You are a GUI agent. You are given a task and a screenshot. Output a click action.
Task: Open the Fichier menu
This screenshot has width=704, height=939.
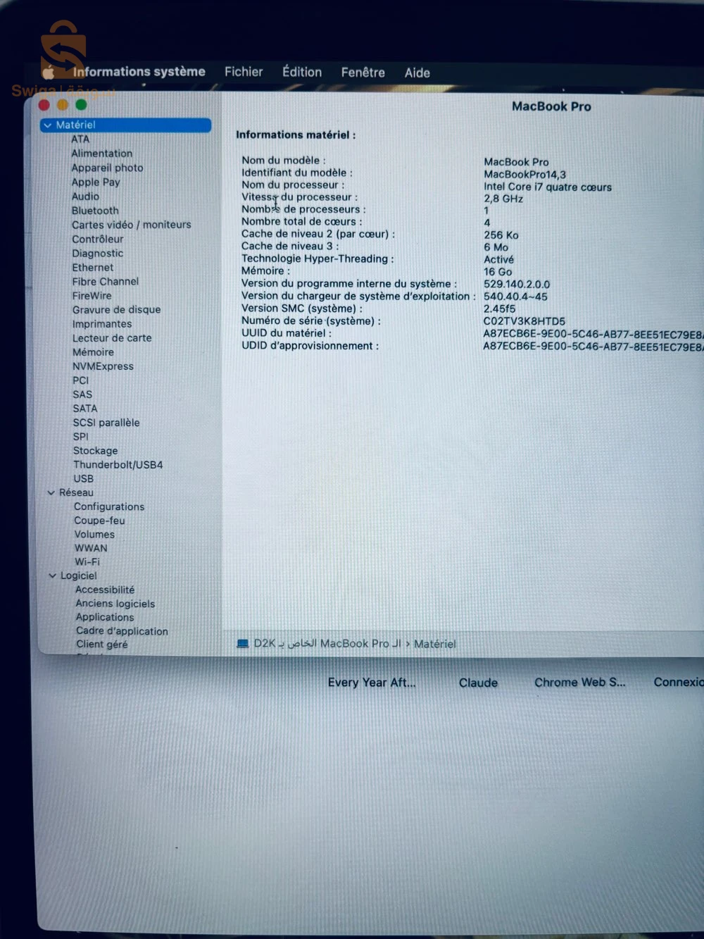(x=244, y=72)
